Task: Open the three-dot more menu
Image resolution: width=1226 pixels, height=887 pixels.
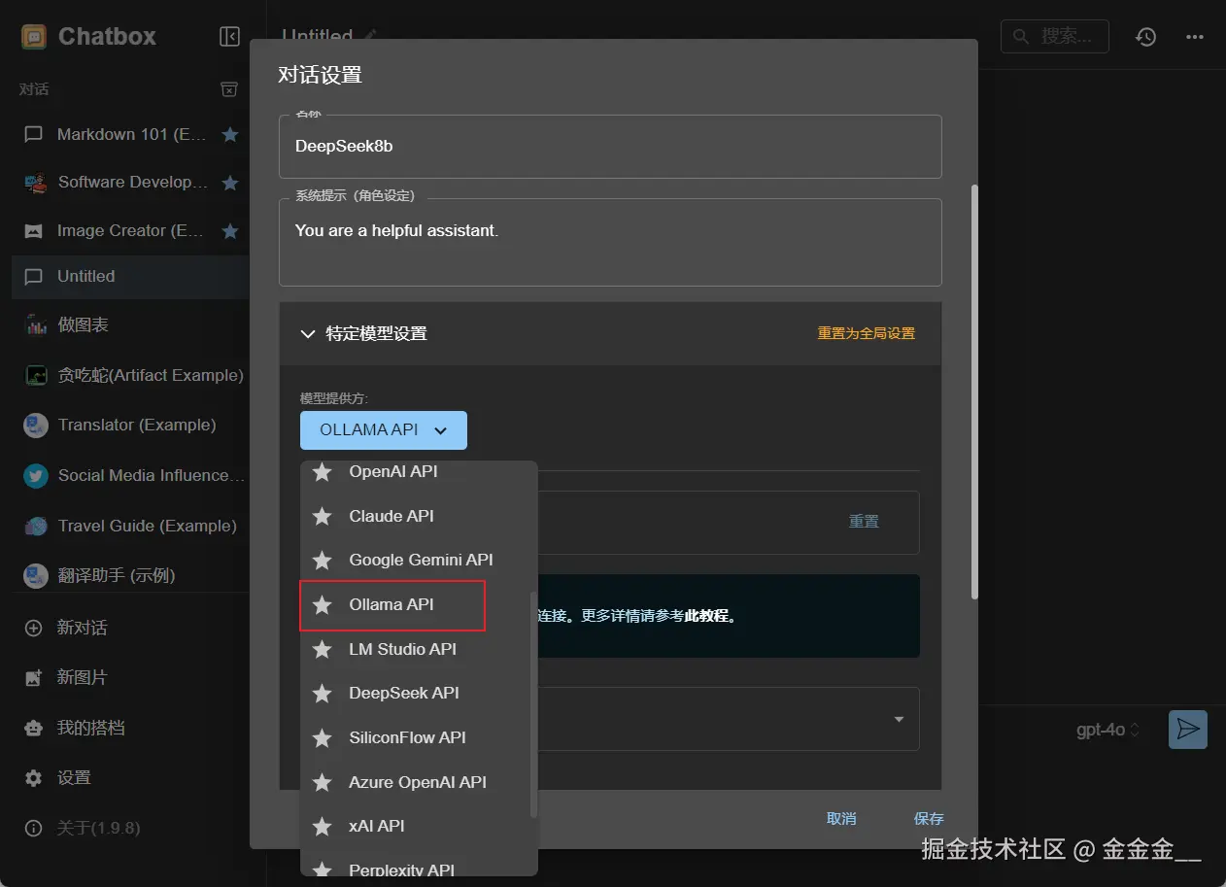Action: [x=1195, y=37]
